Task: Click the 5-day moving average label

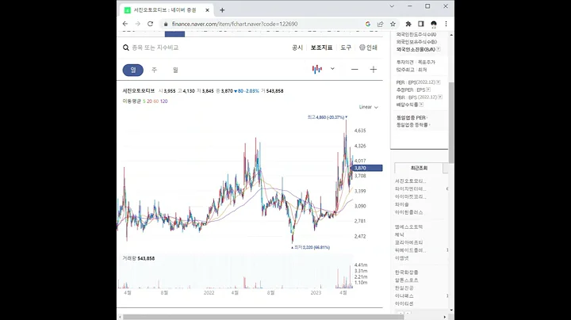Action: point(144,101)
